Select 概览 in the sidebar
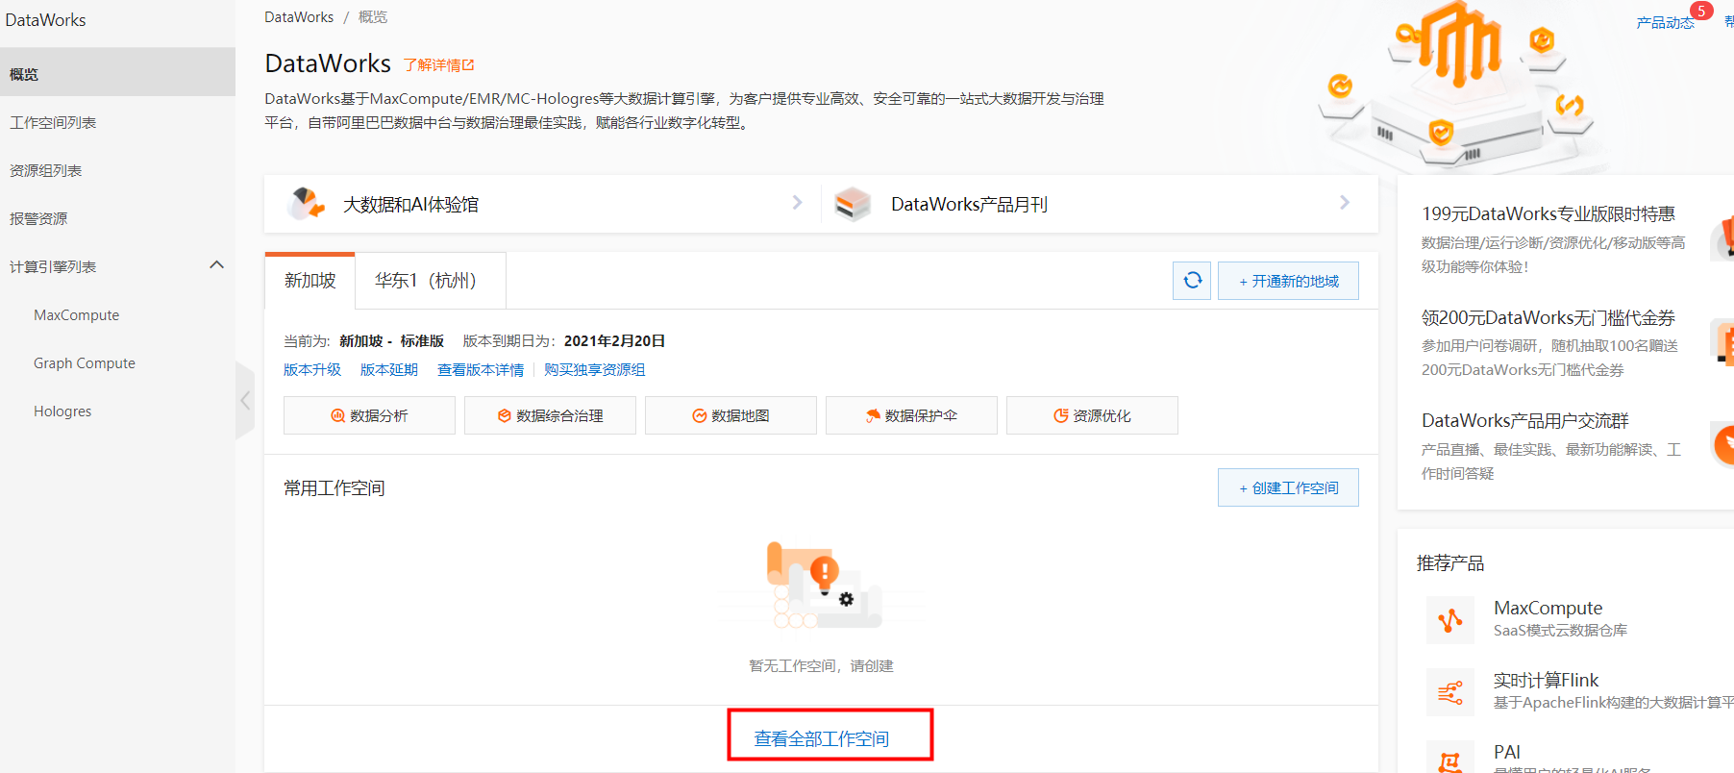This screenshot has width=1734, height=773. (117, 74)
